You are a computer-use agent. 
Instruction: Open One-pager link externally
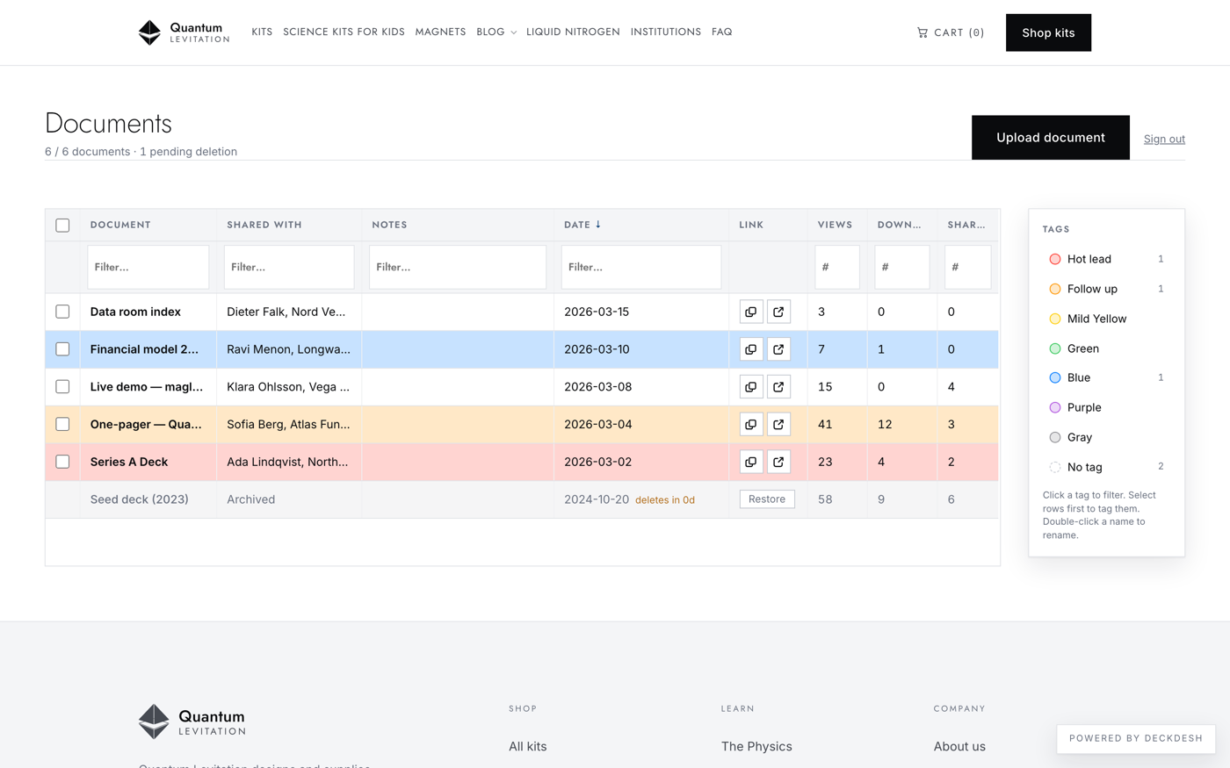778,424
